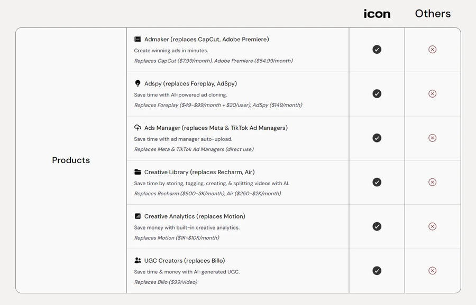This screenshot has height=305, width=476.
Task: Open the Admaker (replaces CapCut, Adobe Premiere) title
Action: coord(206,40)
